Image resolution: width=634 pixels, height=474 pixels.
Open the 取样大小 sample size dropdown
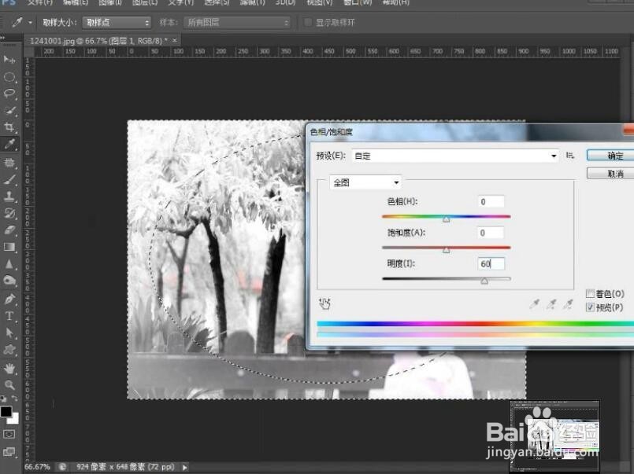click(x=117, y=23)
